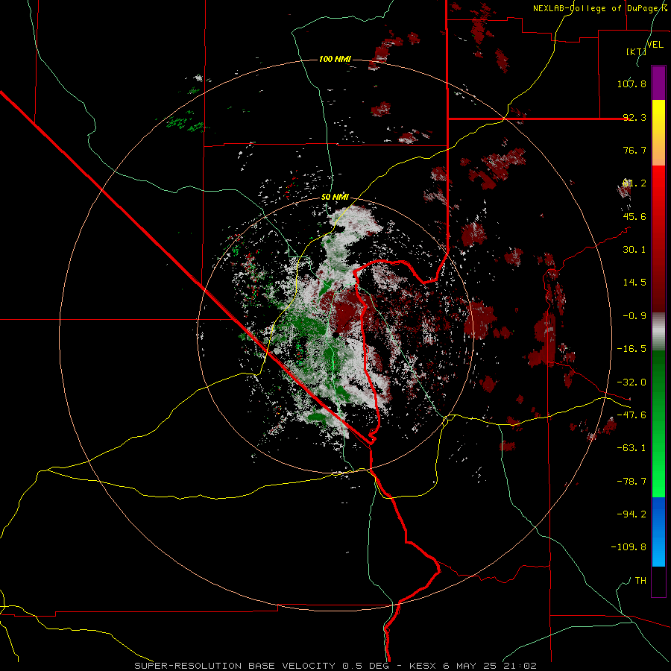Click the gray near-zero segment of the color bar

[658, 332]
